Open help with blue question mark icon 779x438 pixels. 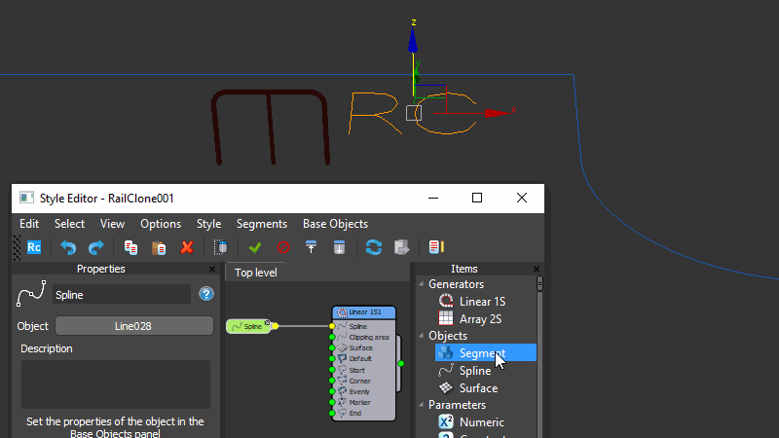(206, 294)
